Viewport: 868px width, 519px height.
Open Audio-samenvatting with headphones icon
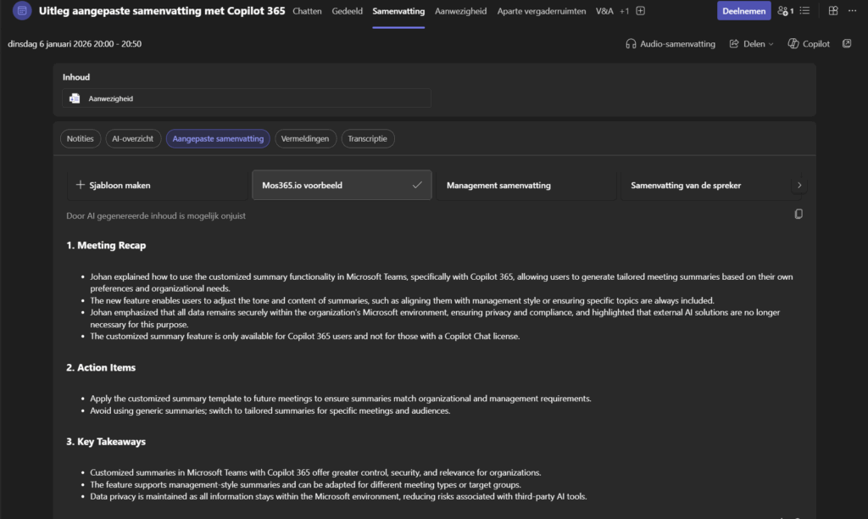(x=670, y=44)
